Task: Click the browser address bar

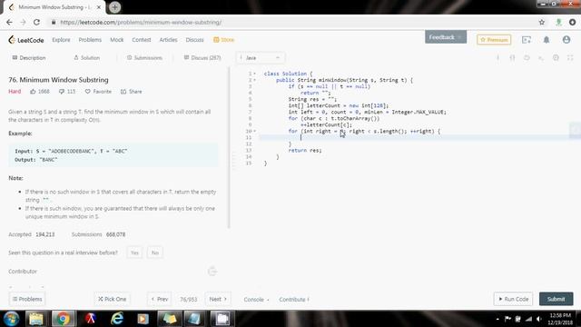Action: click(x=292, y=22)
